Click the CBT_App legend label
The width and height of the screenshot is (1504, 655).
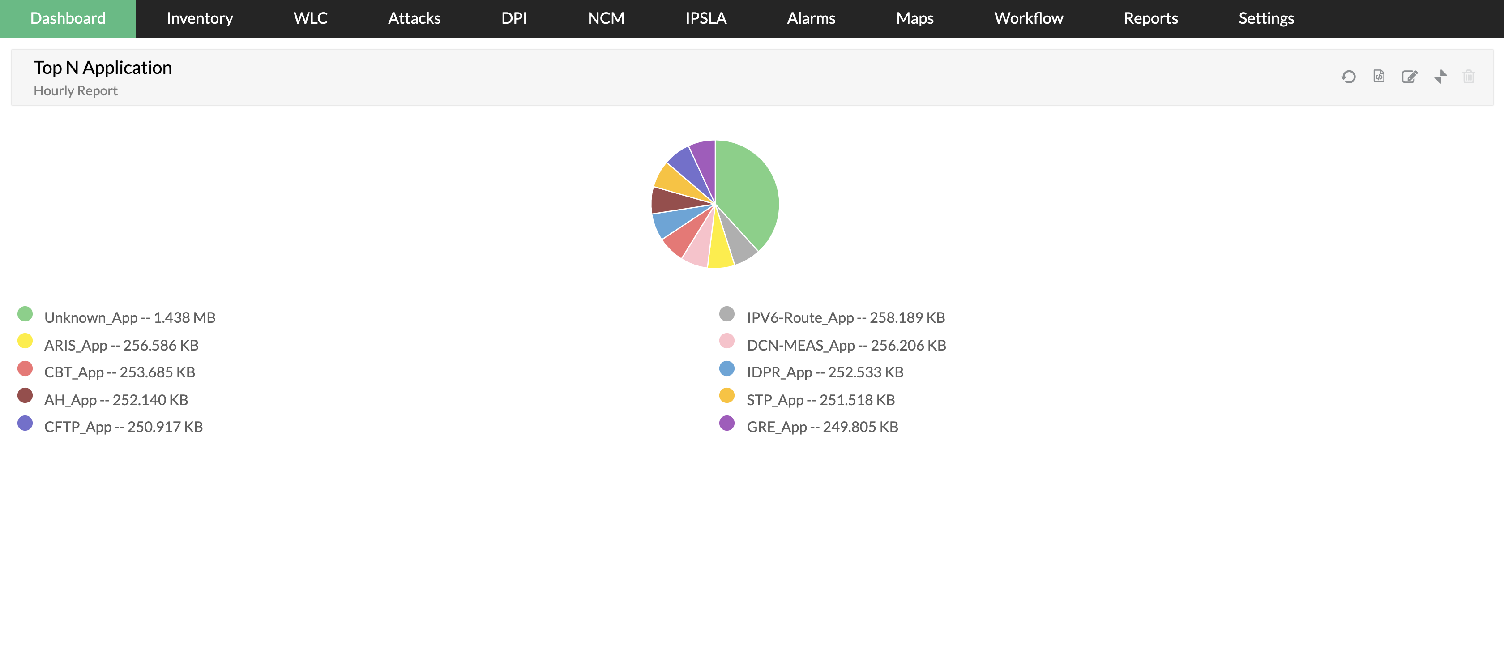(x=119, y=372)
